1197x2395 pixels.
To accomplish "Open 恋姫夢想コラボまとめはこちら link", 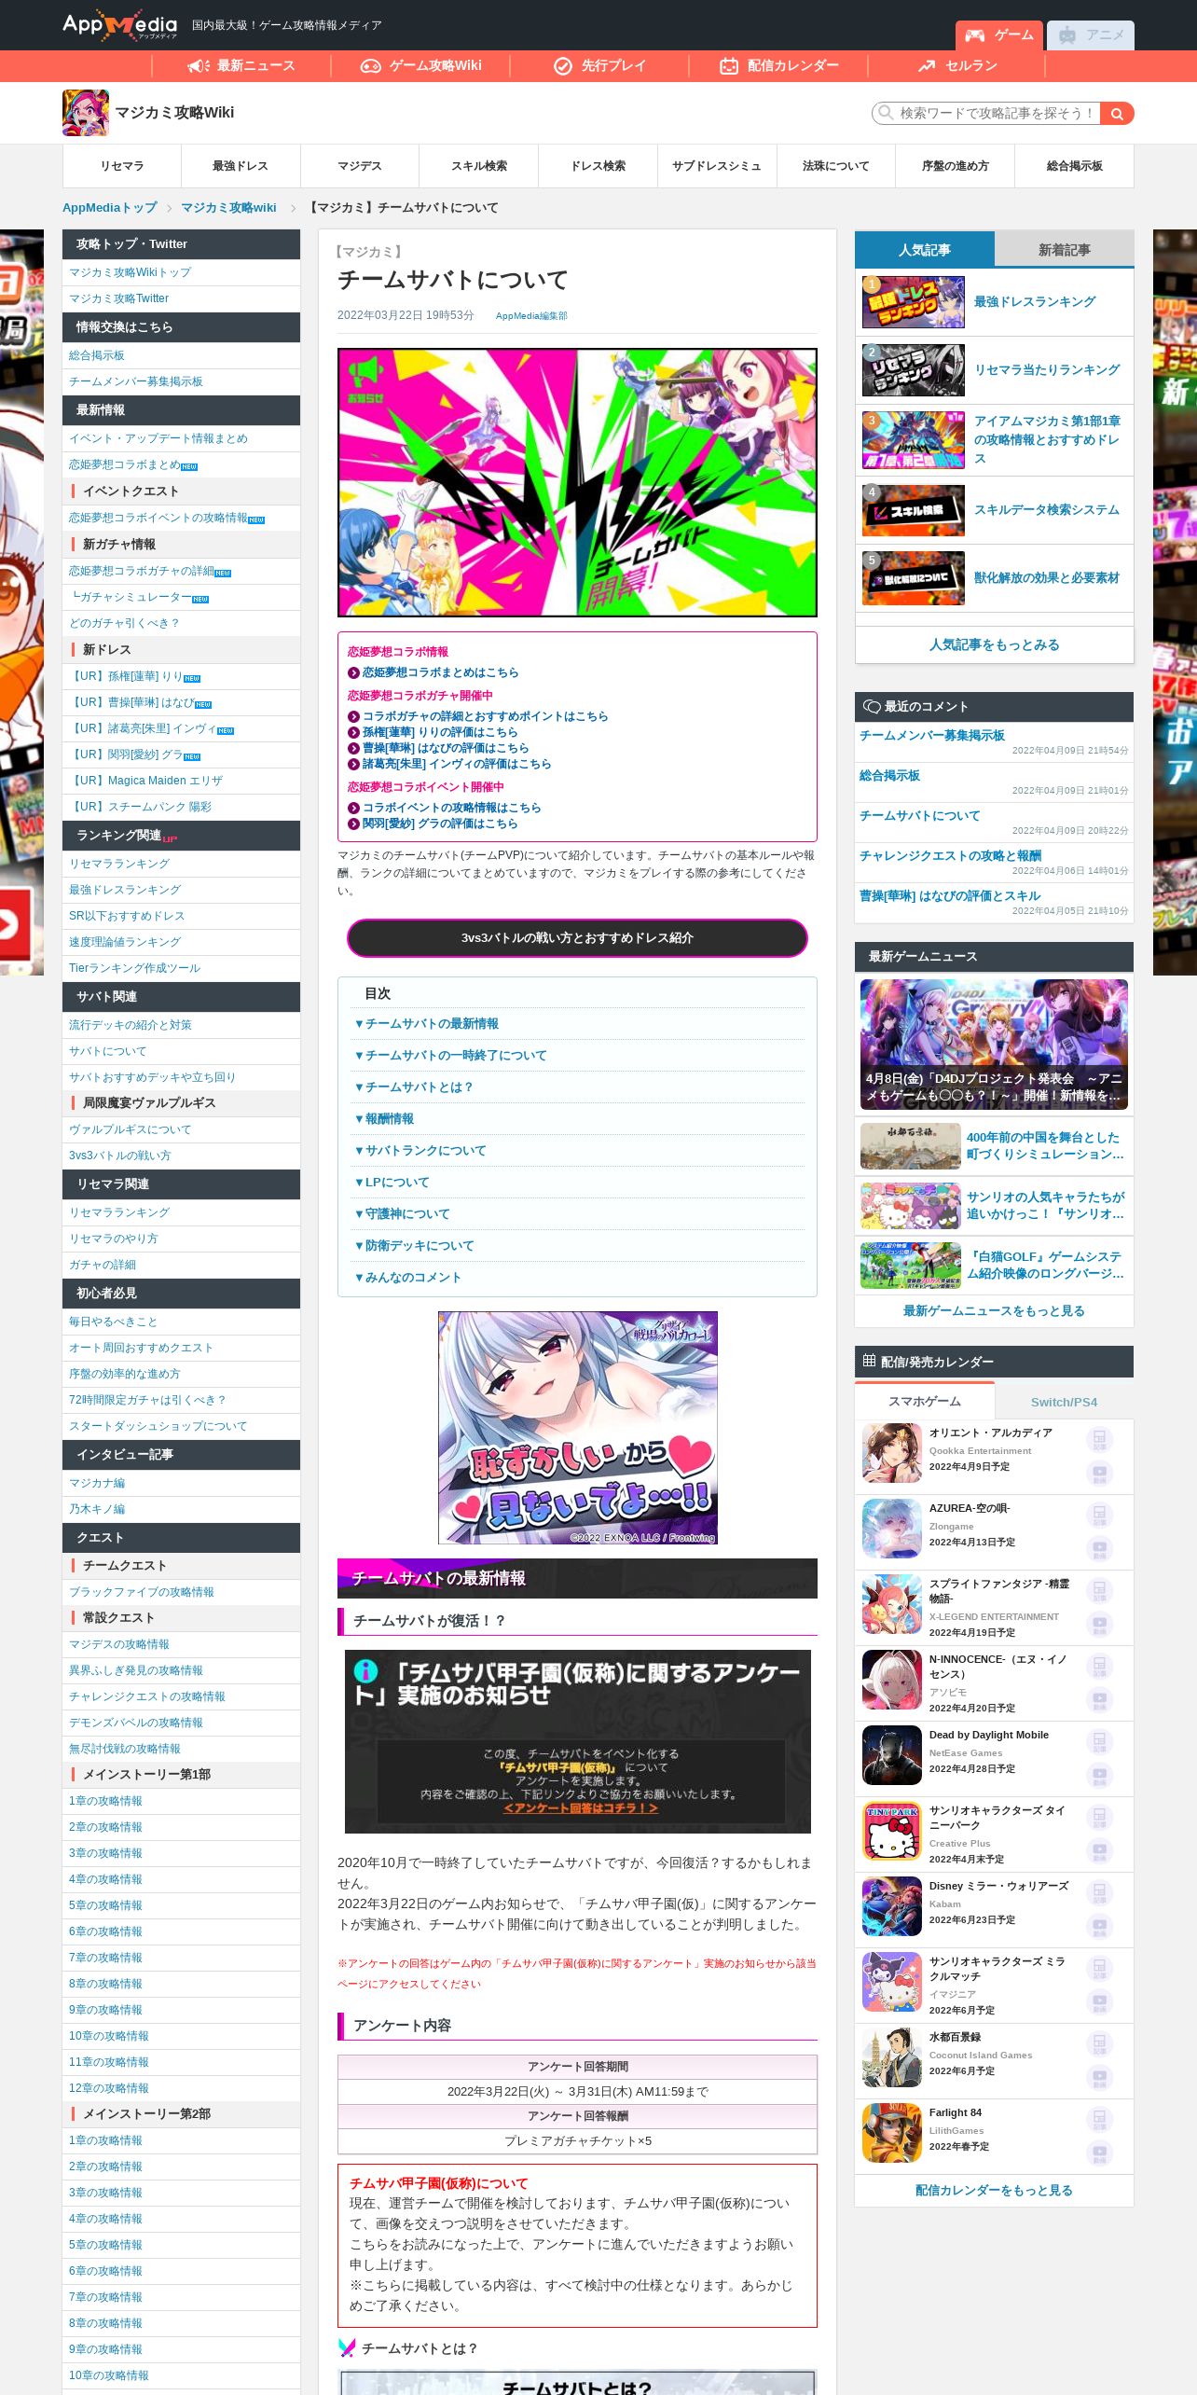I will pyautogui.click(x=440, y=672).
